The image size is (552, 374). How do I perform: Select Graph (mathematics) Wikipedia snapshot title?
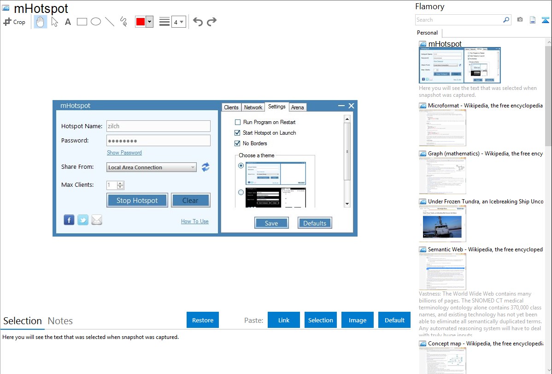[485, 154]
